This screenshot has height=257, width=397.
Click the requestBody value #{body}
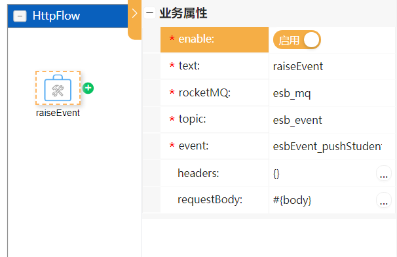click(x=292, y=200)
